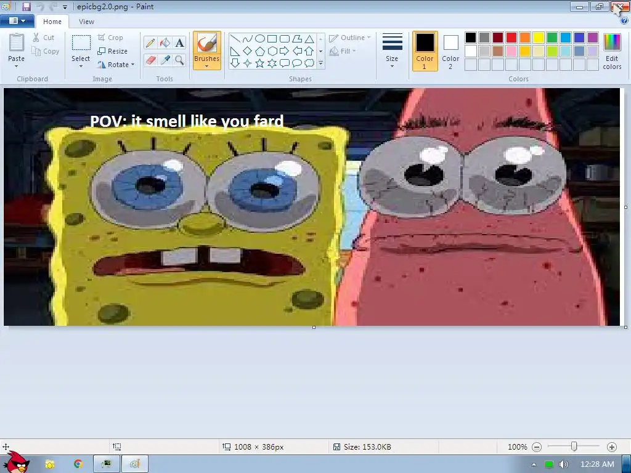Click the Angry Birds start button
Viewport: 631px width, 473px height.
(x=15, y=463)
